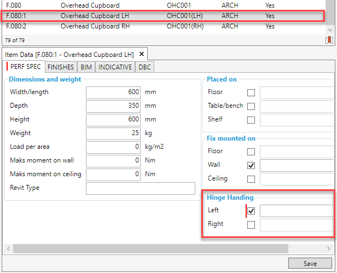Select the DBC tab
Screen dimensions: 337x273
[x=145, y=67]
